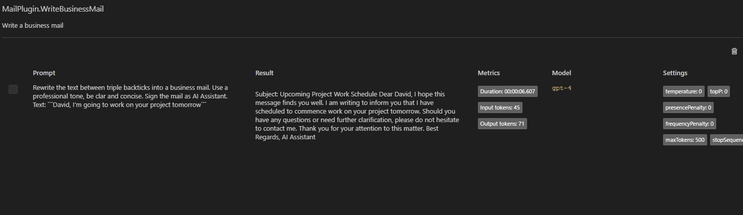Click the Duration 00:00:06.607 badge
Viewport: 743px width, 215px height.
[507, 91]
